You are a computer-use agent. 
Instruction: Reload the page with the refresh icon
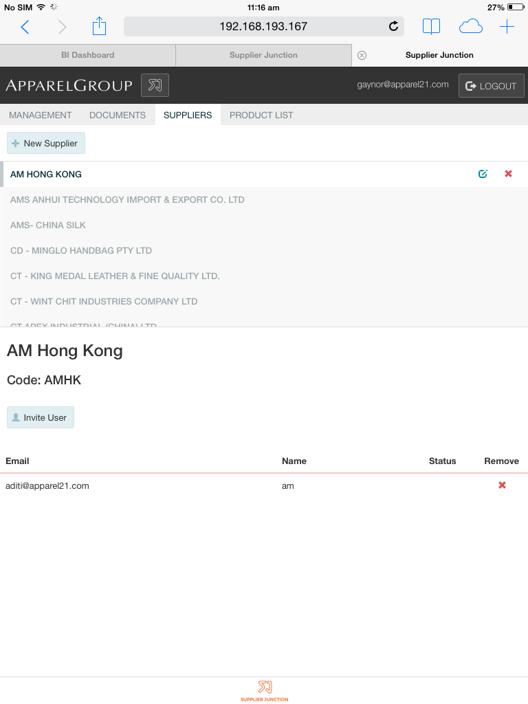pyautogui.click(x=393, y=27)
